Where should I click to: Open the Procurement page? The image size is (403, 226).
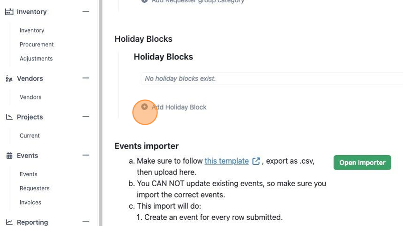click(37, 45)
